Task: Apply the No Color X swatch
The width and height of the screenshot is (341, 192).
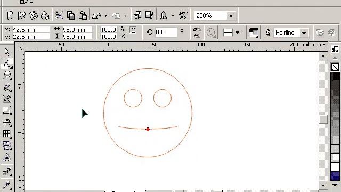Action: pos(335,67)
